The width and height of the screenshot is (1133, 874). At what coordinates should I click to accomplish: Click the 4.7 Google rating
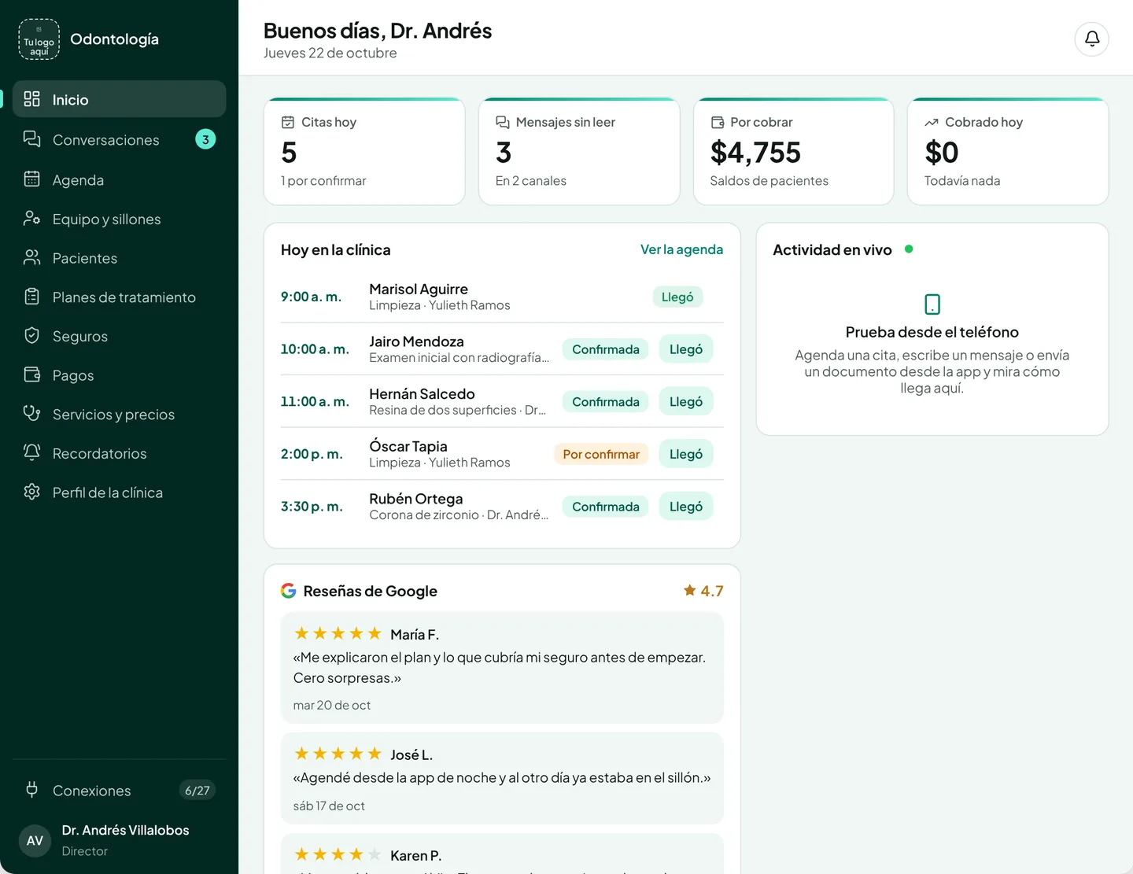[x=703, y=591]
